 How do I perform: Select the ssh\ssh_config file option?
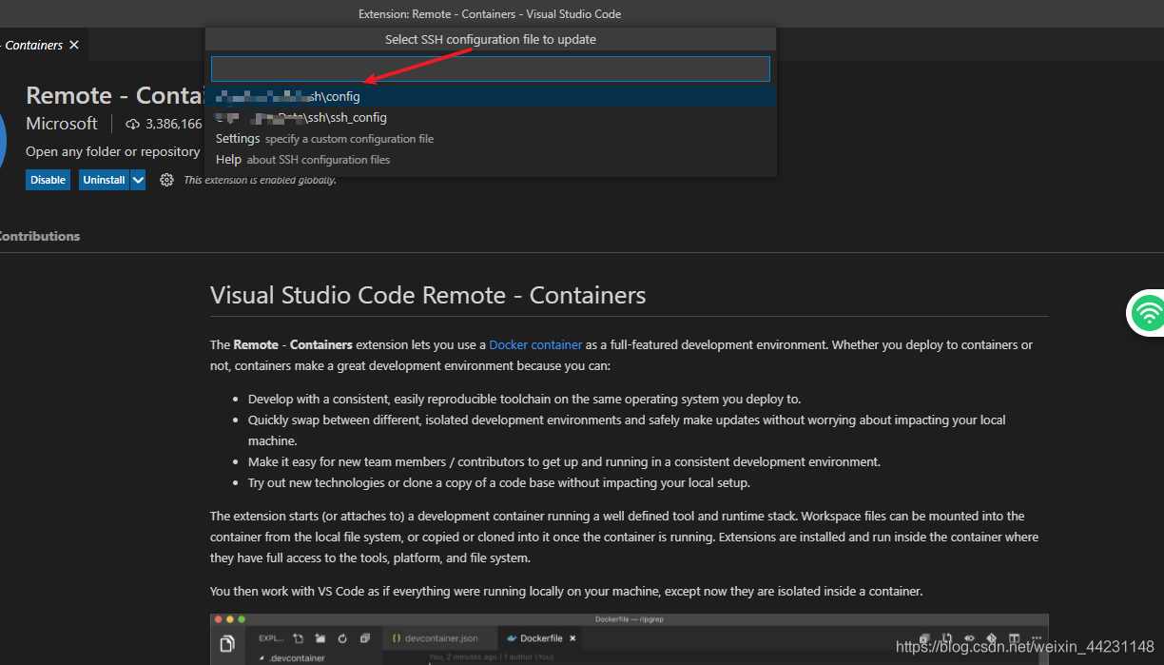click(x=491, y=117)
